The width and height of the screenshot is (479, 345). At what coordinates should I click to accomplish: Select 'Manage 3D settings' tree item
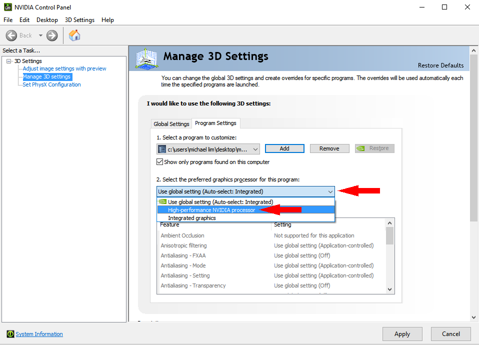[47, 76]
